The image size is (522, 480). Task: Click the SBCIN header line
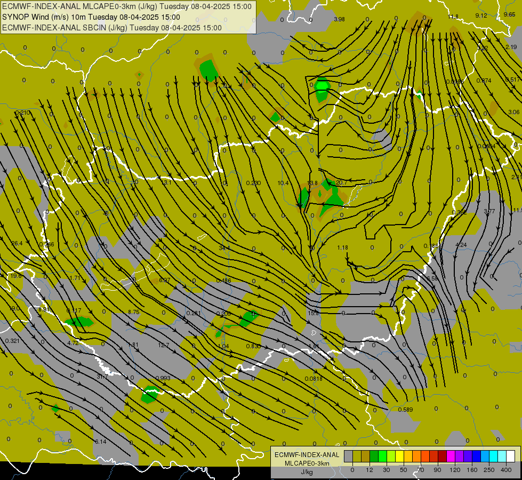point(112,28)
